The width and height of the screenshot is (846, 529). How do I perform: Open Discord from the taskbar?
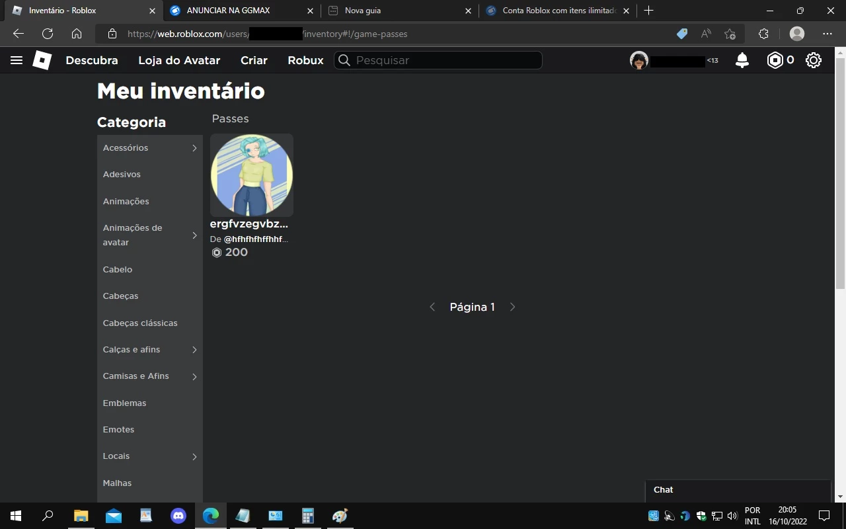pos(178,516)
